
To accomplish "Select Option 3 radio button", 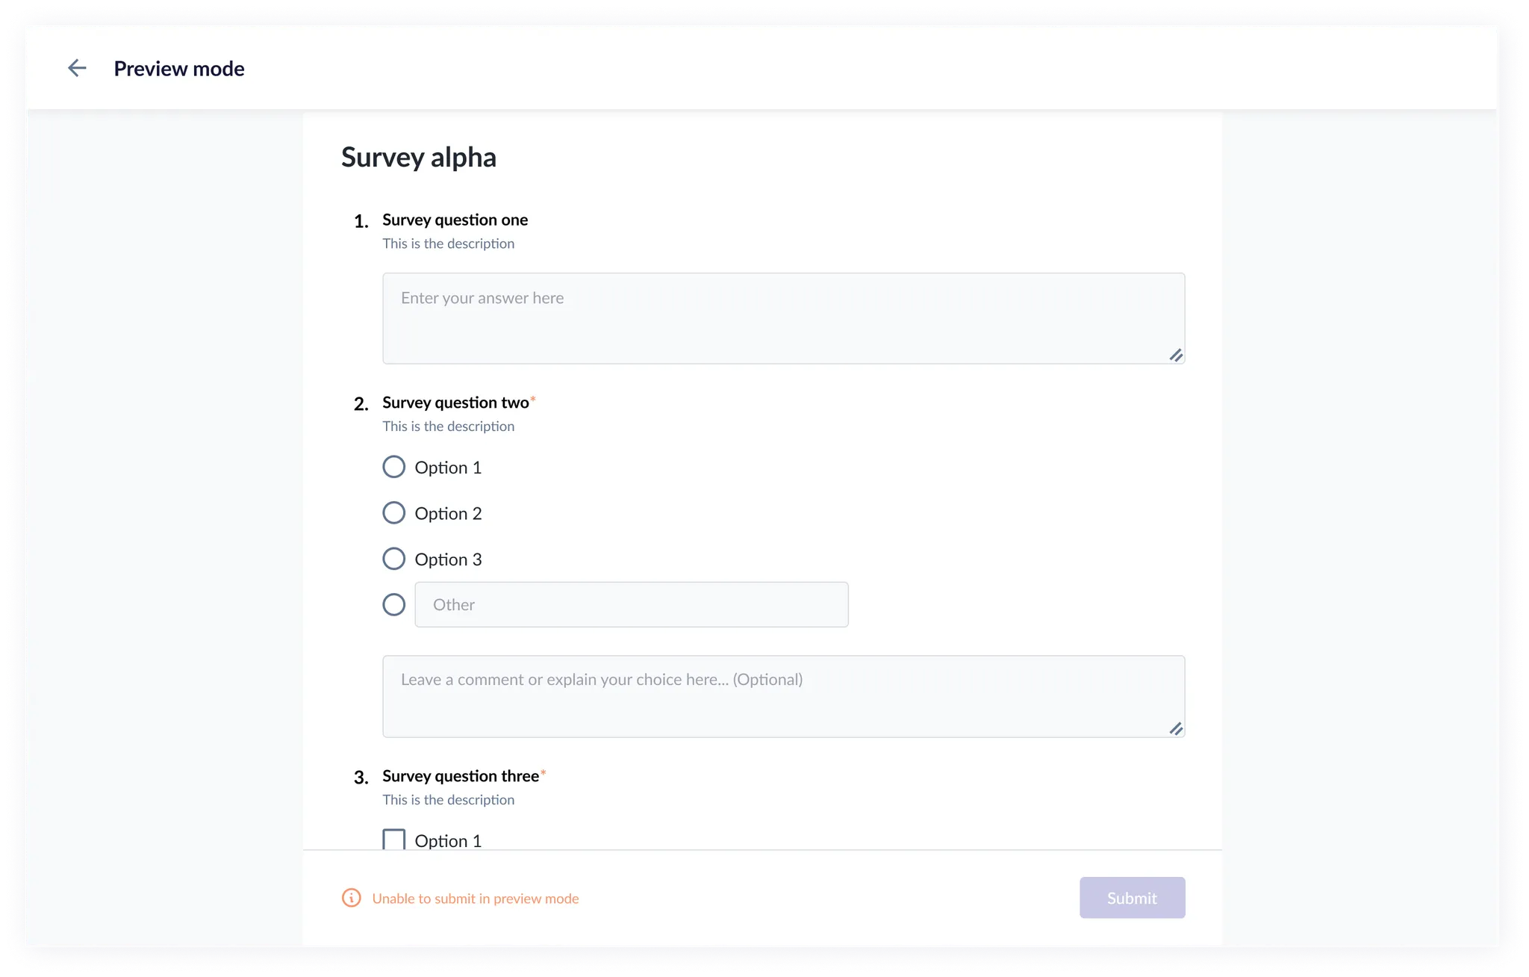I will point(394,559).
